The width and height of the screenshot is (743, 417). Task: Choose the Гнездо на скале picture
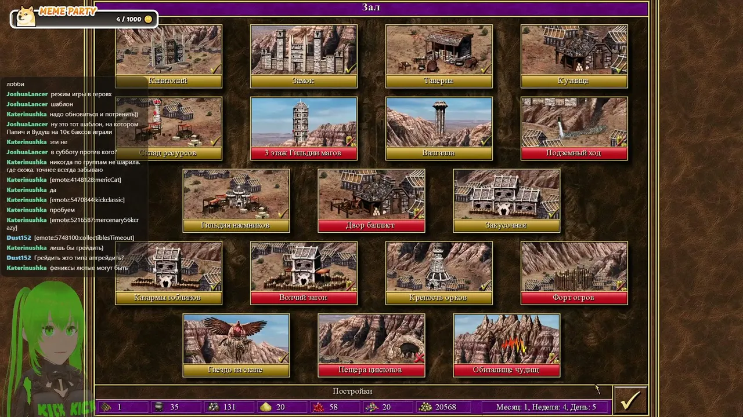point(236,339)
